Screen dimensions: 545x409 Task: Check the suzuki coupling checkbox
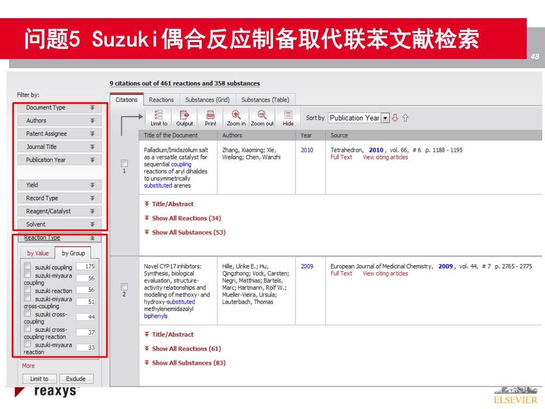click(x=28, y=266)
